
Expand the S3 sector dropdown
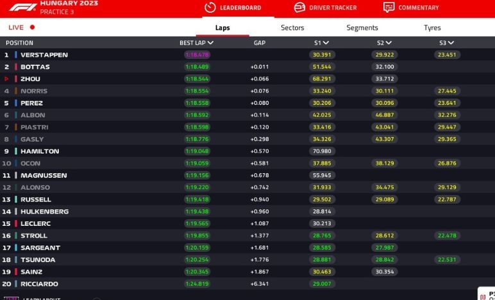pyautogui.click(x=451, y=43)
